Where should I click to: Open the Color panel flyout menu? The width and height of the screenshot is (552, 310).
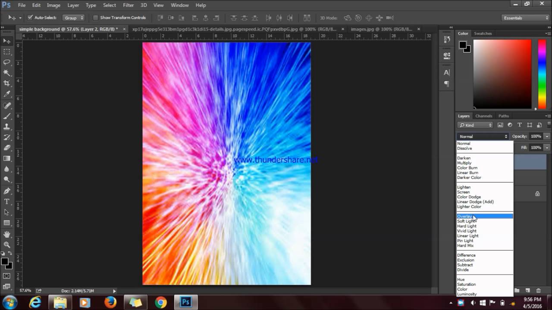548,33
